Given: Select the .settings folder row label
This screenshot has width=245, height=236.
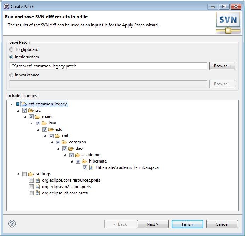Looking at the screenshot, I should [x=43, y=174].
